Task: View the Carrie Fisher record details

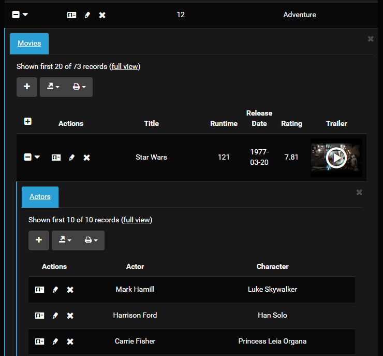Action: [39, 341]
